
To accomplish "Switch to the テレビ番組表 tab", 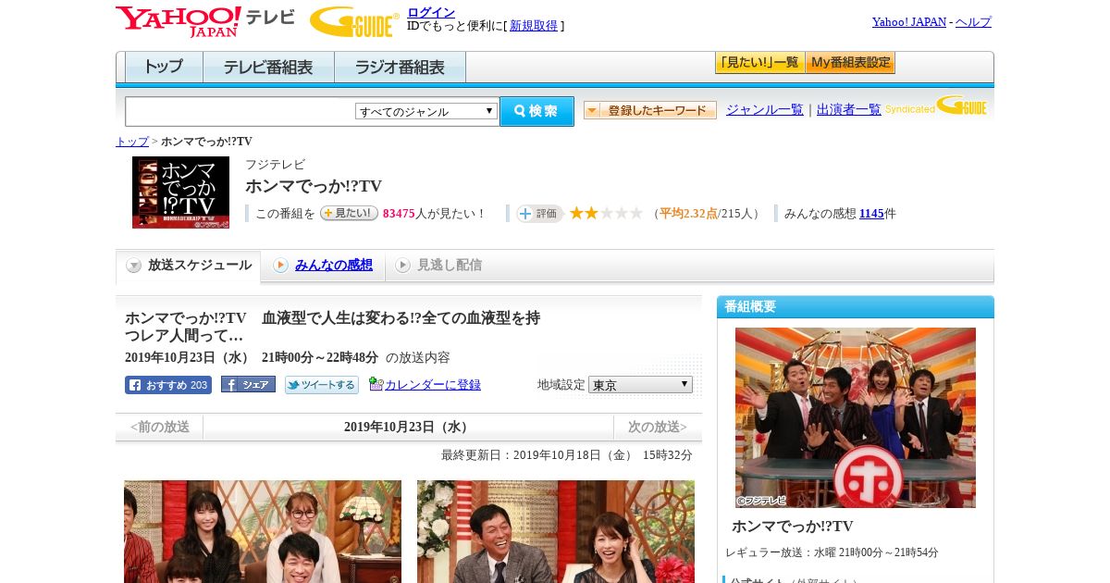I will point(268,68).
